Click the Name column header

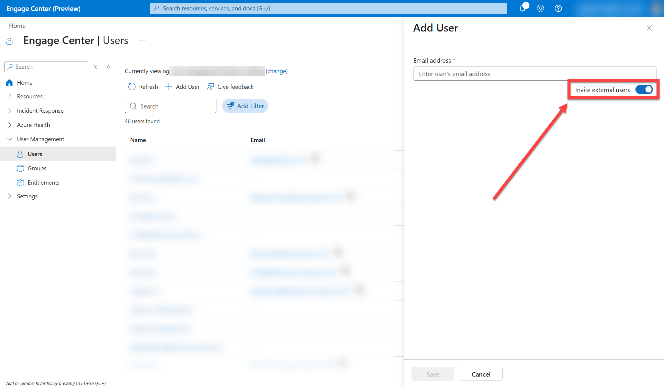[138, 140]
